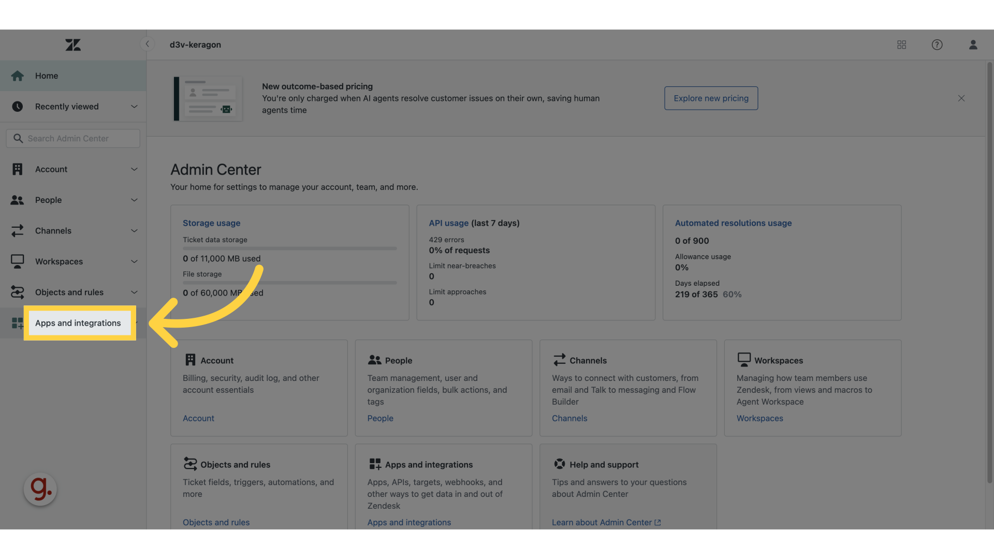Screen dimensions: 994x559
Task: Open the user profile icon
Action: (973, 45)
